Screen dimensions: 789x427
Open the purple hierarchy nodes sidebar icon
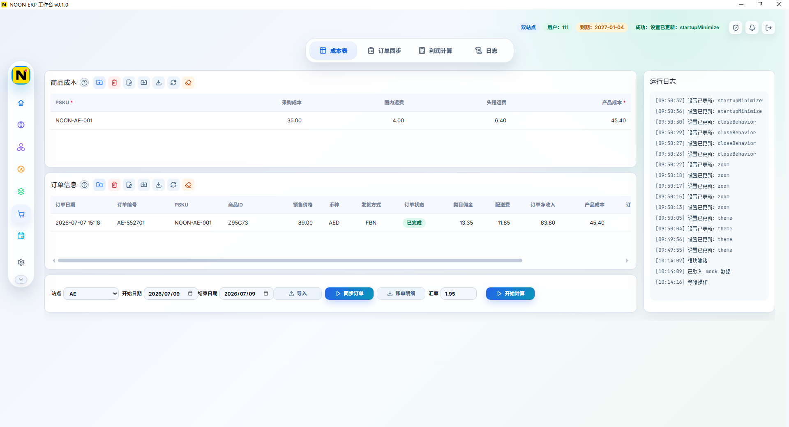coord(21,147)
